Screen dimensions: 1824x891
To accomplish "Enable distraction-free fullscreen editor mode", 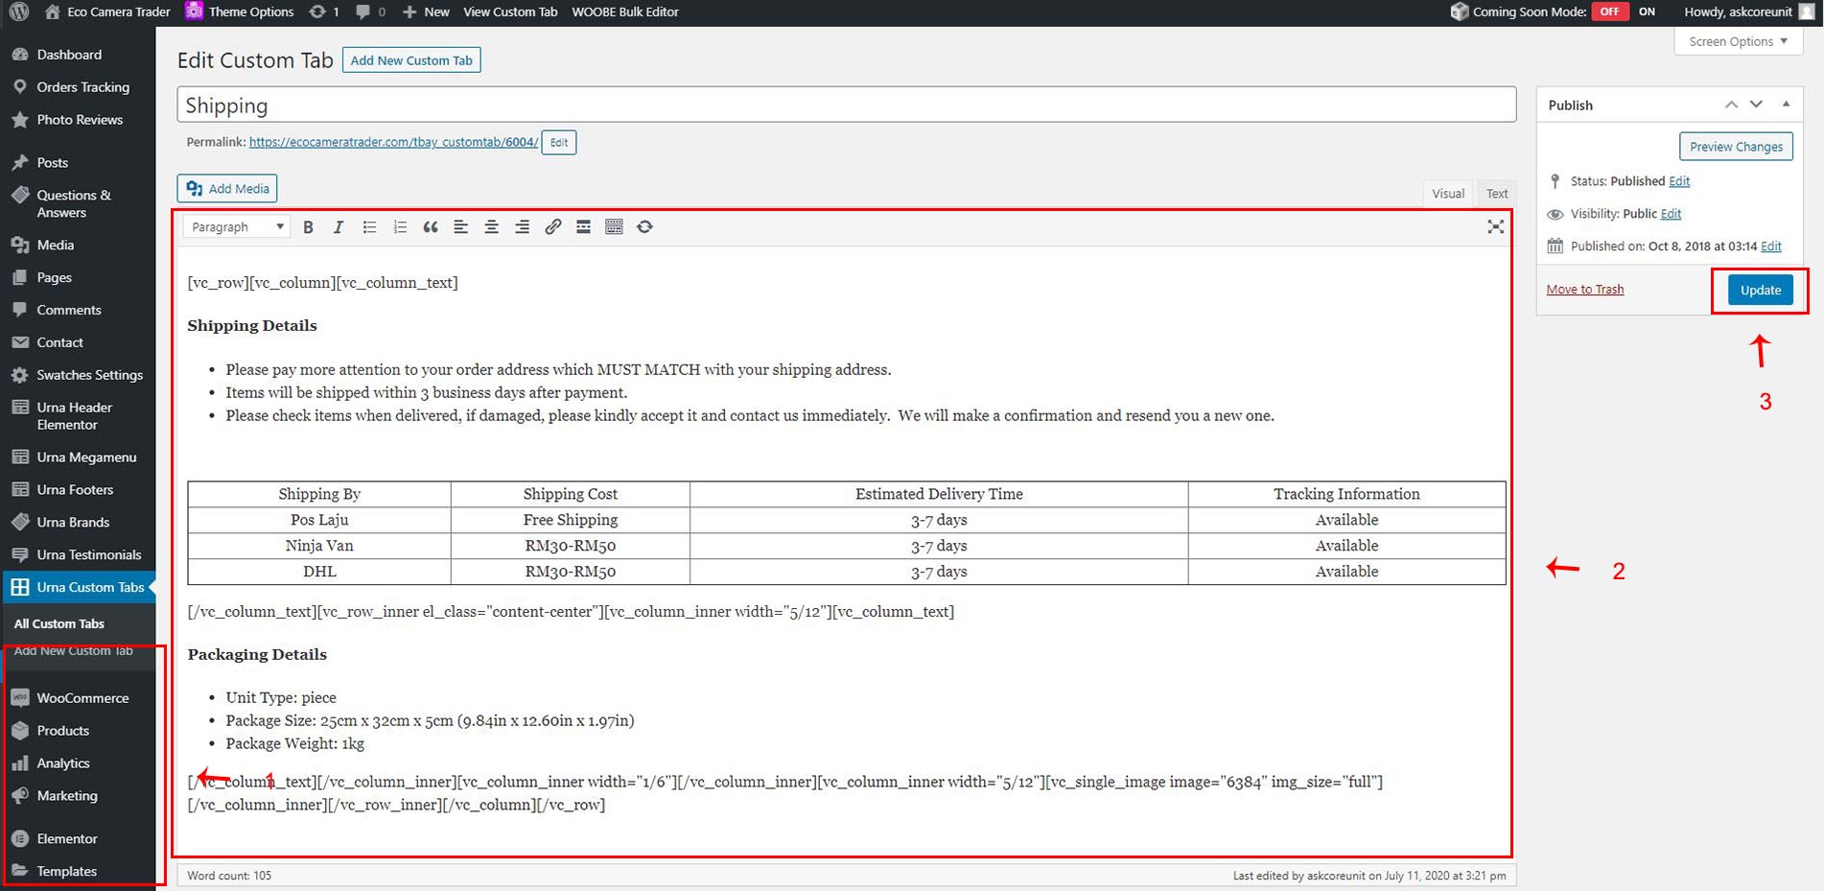I will (x=1495, y=227).
